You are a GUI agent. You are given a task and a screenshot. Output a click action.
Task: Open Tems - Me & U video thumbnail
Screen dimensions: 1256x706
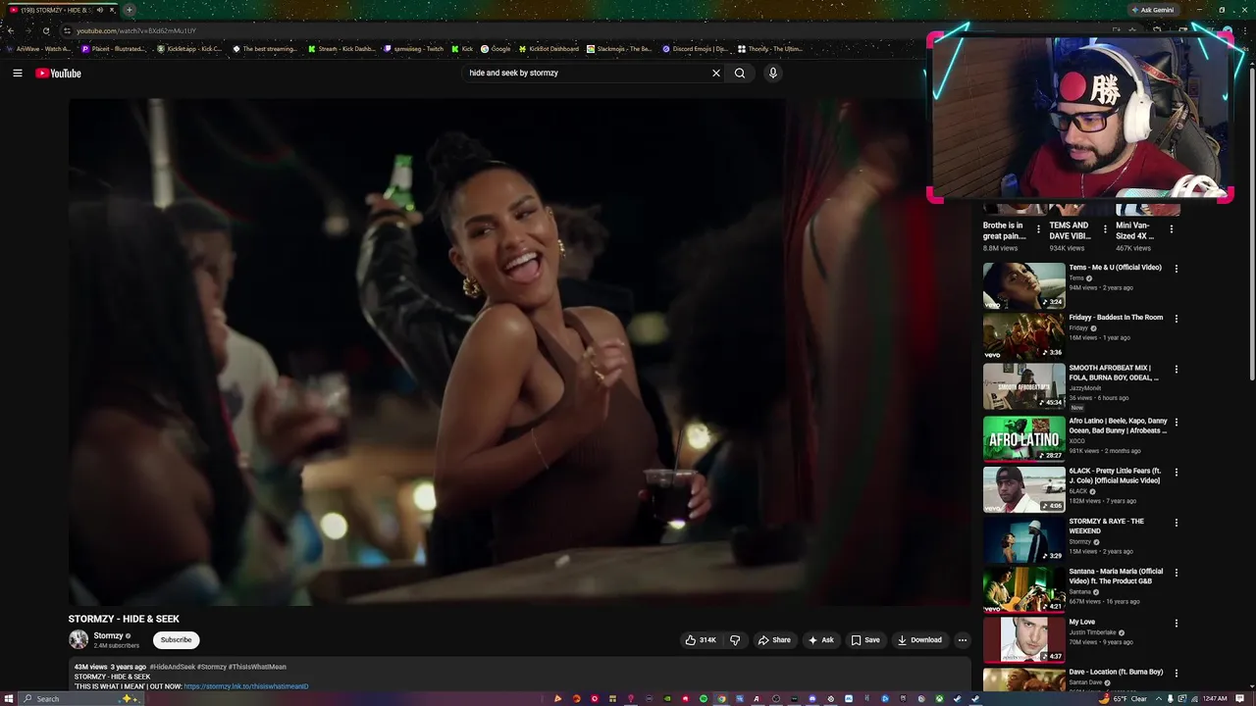[x=1023, y=285]
